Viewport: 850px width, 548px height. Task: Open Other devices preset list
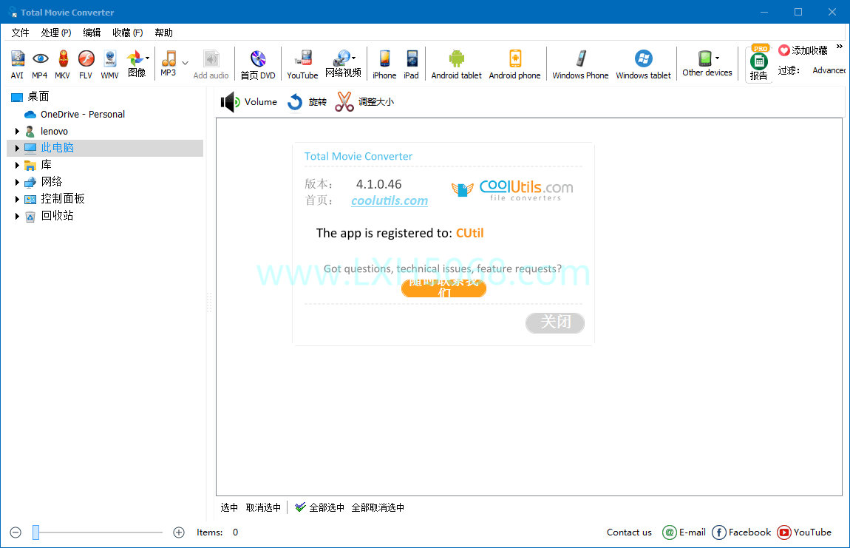click(707, 64)
